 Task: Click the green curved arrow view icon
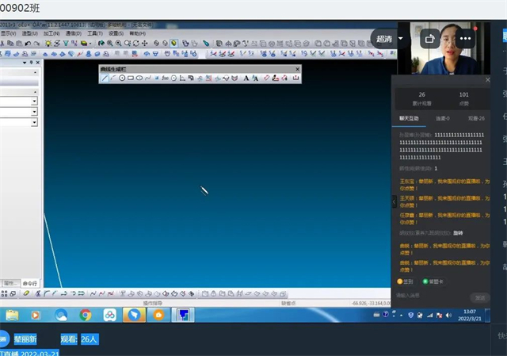pos(101,43)
